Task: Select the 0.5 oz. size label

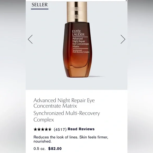Action: click(40, 149)
